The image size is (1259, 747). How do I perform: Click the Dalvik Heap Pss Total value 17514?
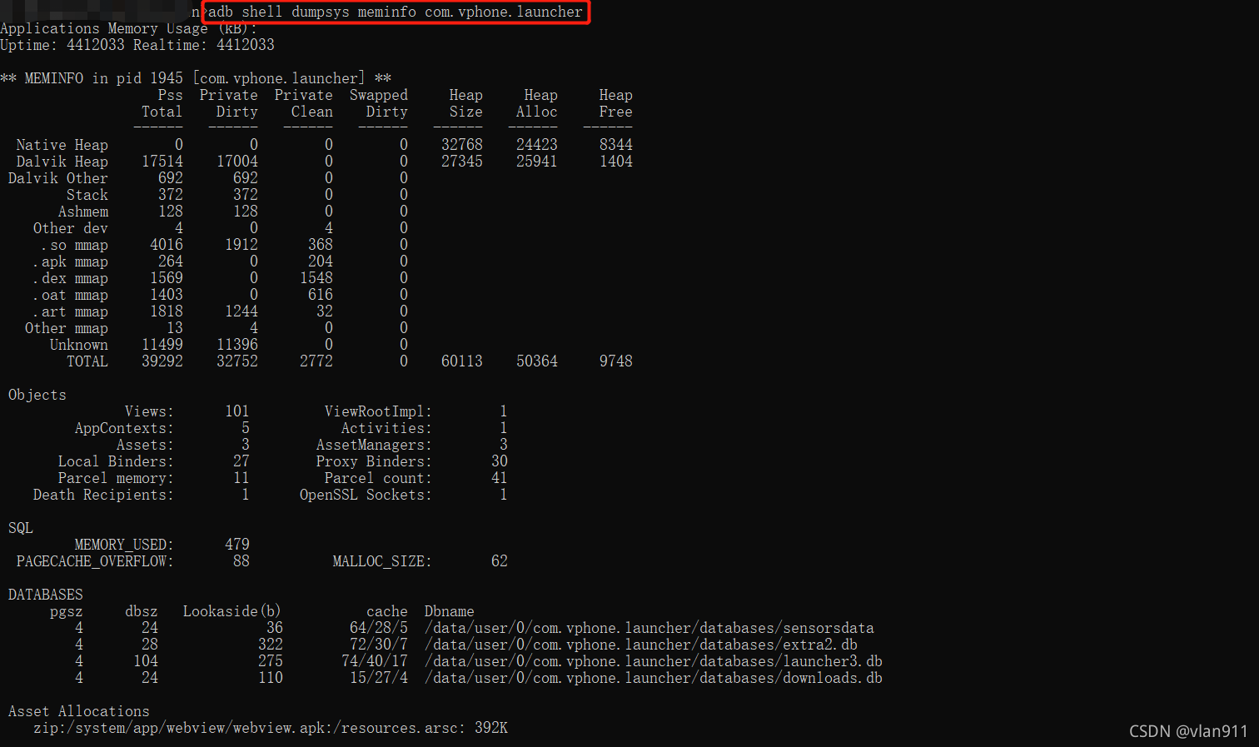[x=162, y=162]
